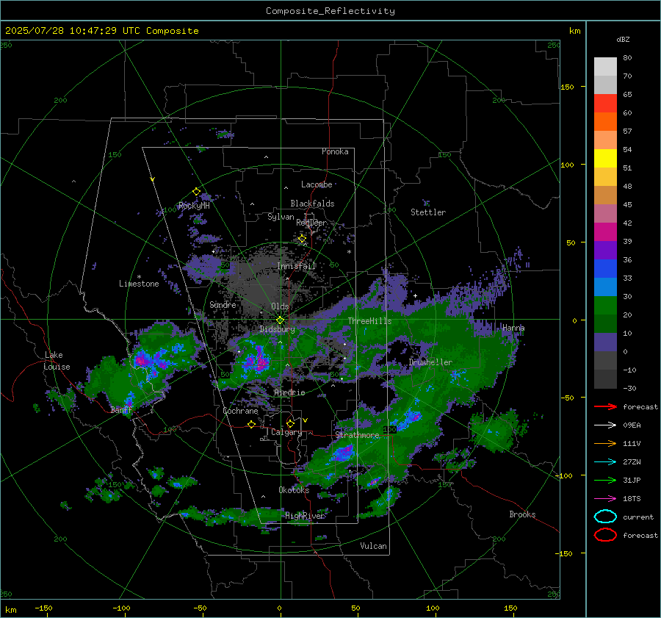Click the Stettler city label

[428, 212]
